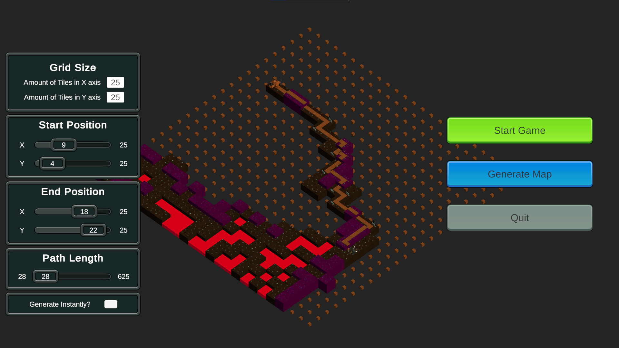Click the End Position X input field

click(84, 212)
